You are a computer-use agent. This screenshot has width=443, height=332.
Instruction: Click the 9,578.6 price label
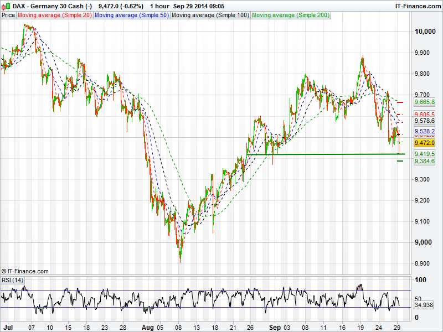tap(425, 121)
